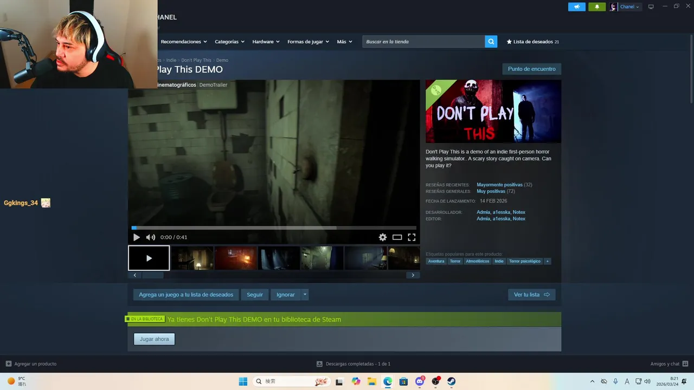Select the fourth blue dark screenshot thumbnail
Screen dimensions: 694x390
[279, 258]
